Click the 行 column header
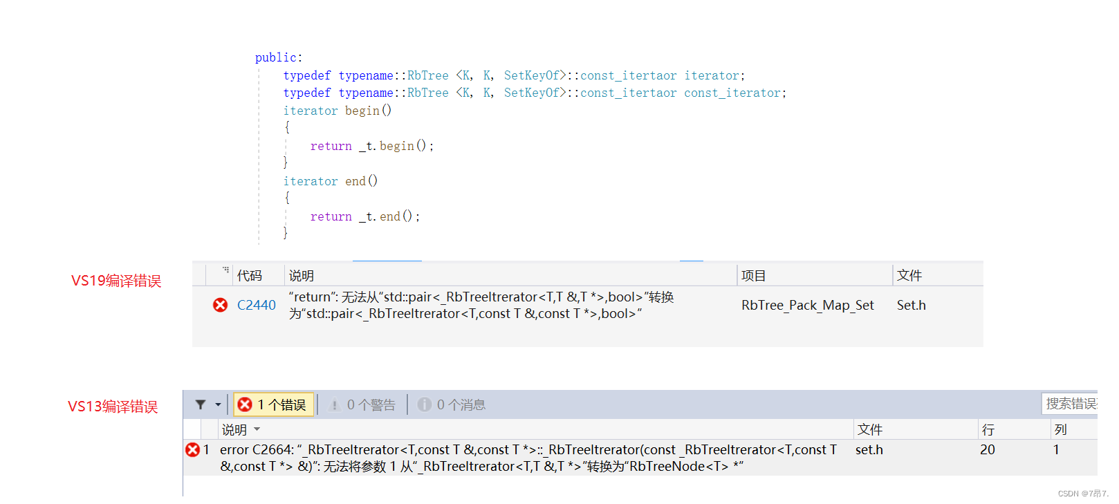The width and height of the screenshot is (1119, 504). [x=988, y=429]
